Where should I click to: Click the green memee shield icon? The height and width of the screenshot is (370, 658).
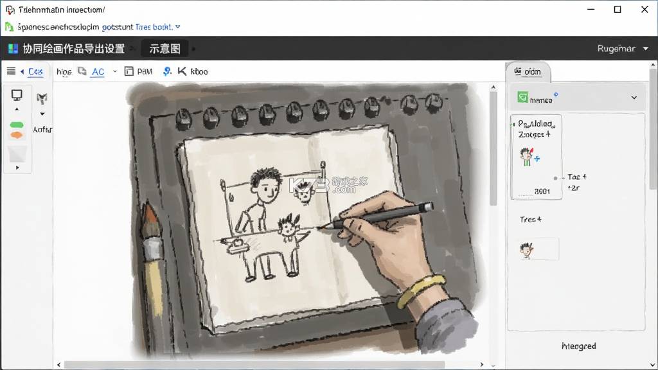[522, 98]
